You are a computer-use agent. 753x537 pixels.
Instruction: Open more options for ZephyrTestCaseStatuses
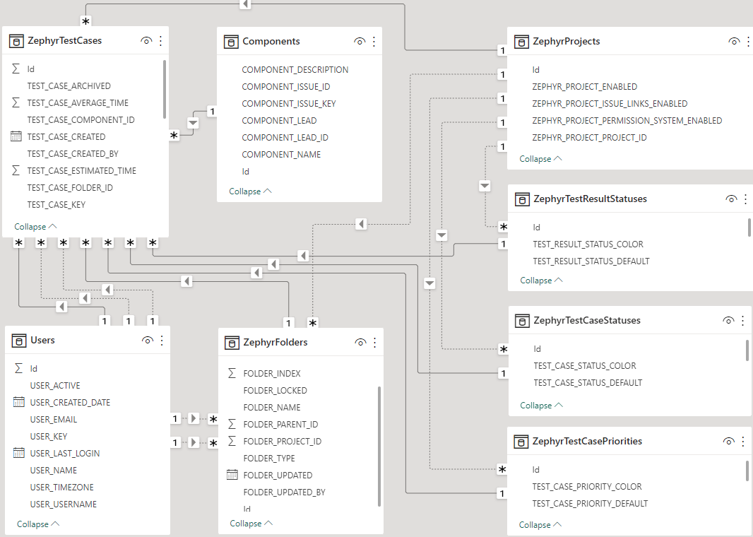pos(742,321)
